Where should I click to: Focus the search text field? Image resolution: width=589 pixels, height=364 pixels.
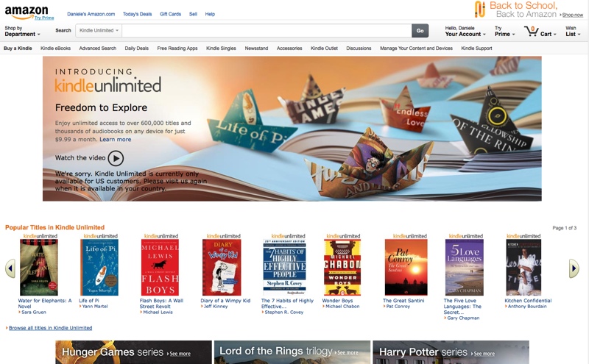[x=267, y=31]
